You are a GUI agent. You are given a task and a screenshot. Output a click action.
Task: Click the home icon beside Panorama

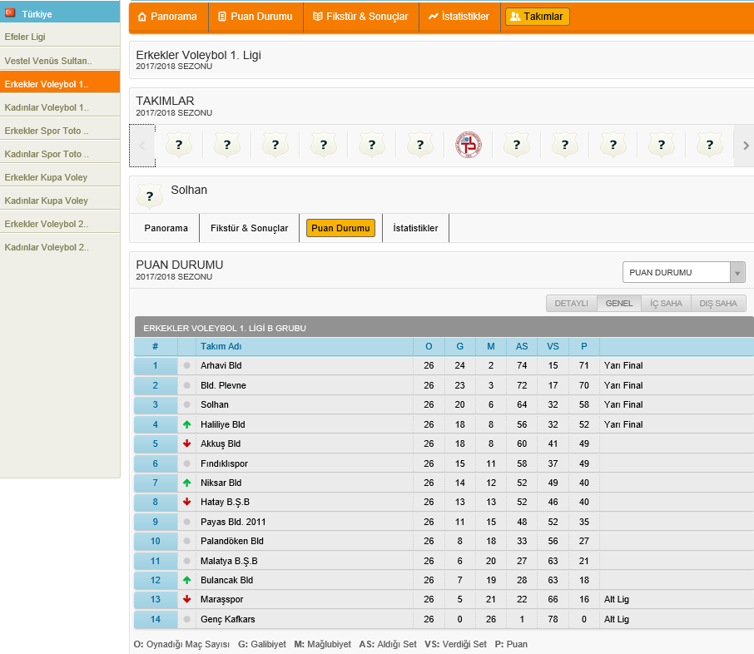[x=142, y=17]
